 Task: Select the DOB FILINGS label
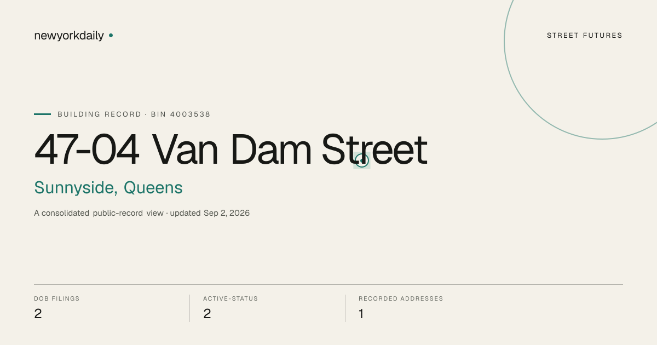[57, 299]
